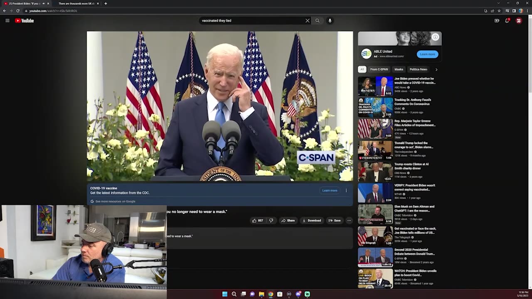Go forward in the browser
The image size is (532, 299).
click(x=11, y=11)
